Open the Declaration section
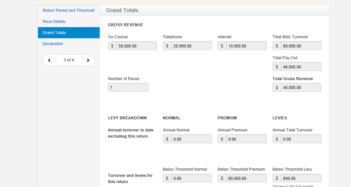351x187 pixels. pyautogui.click(x=53, y=43)
